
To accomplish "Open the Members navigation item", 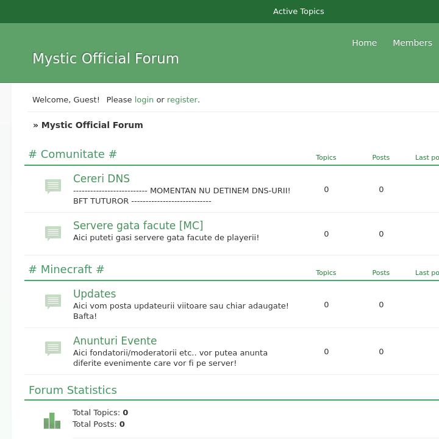I will point(412,43).
